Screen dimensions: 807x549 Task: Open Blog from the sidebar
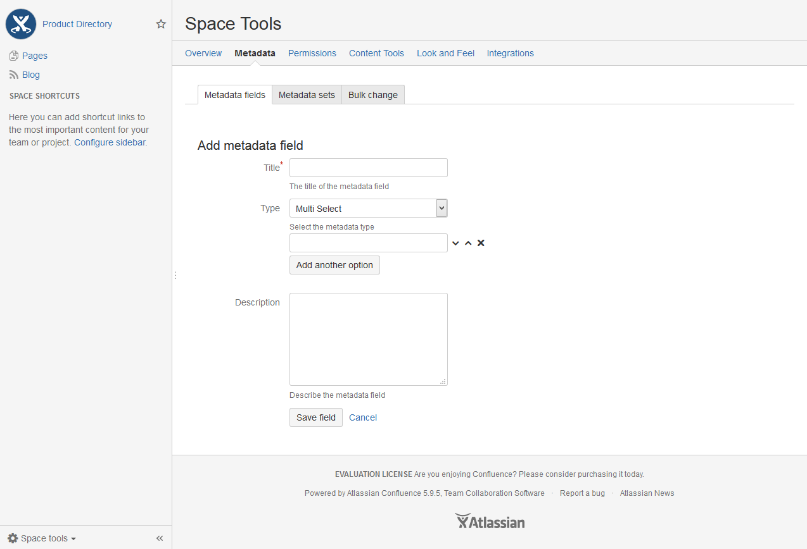30,75
